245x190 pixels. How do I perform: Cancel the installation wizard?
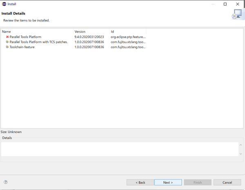click(227, 182)
